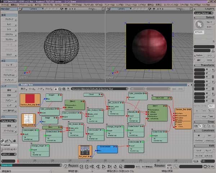Viewport: 216px width, 173px height.
Task: Select the blue Environment node
Action: point(107,149)
